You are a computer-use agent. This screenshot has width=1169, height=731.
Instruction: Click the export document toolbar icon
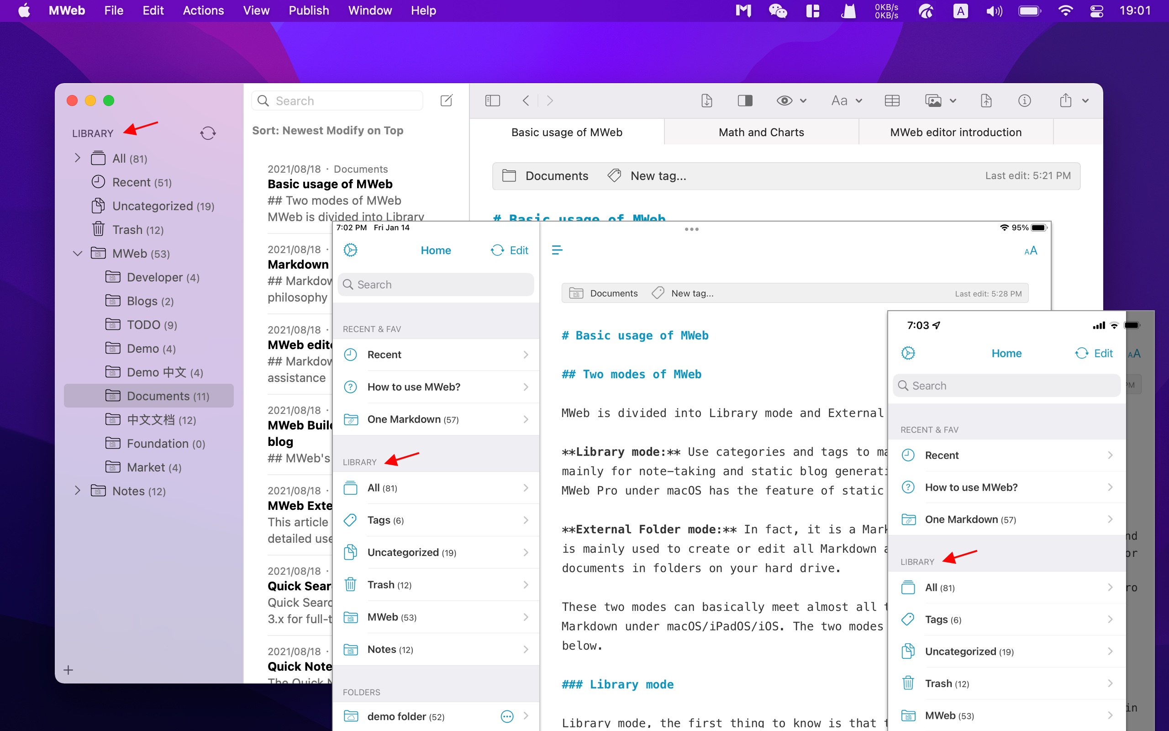(986, 101)
